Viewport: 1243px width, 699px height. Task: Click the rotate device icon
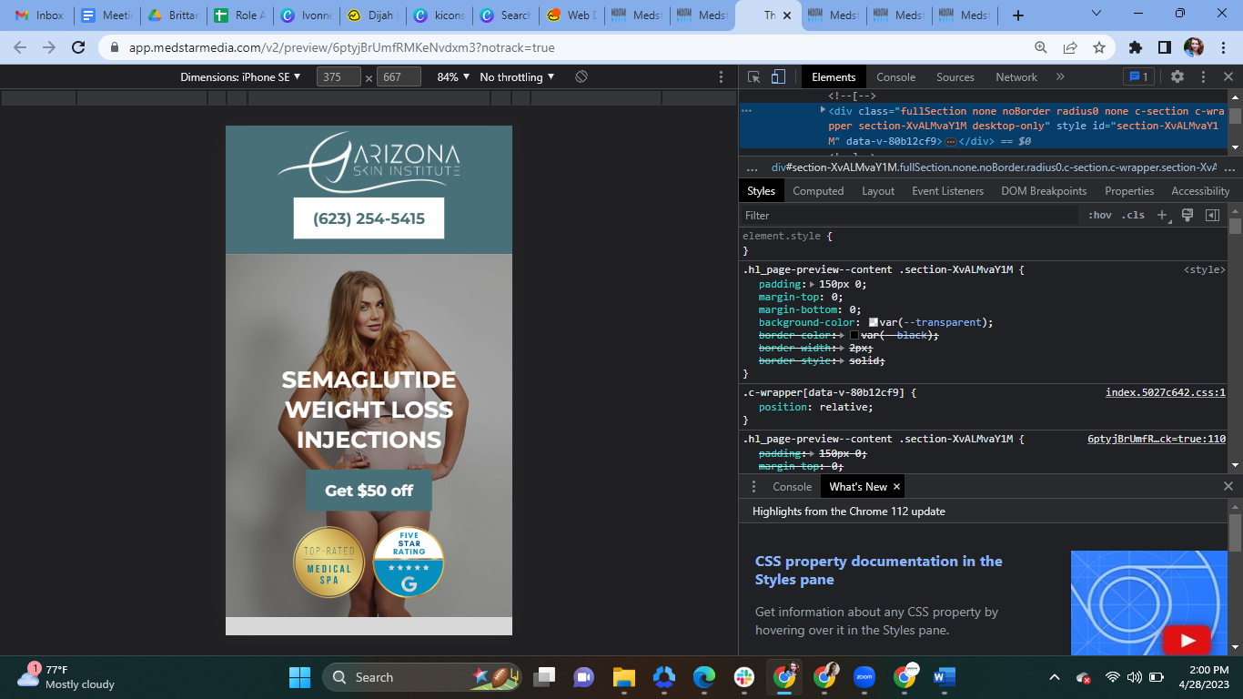(581, 77)
